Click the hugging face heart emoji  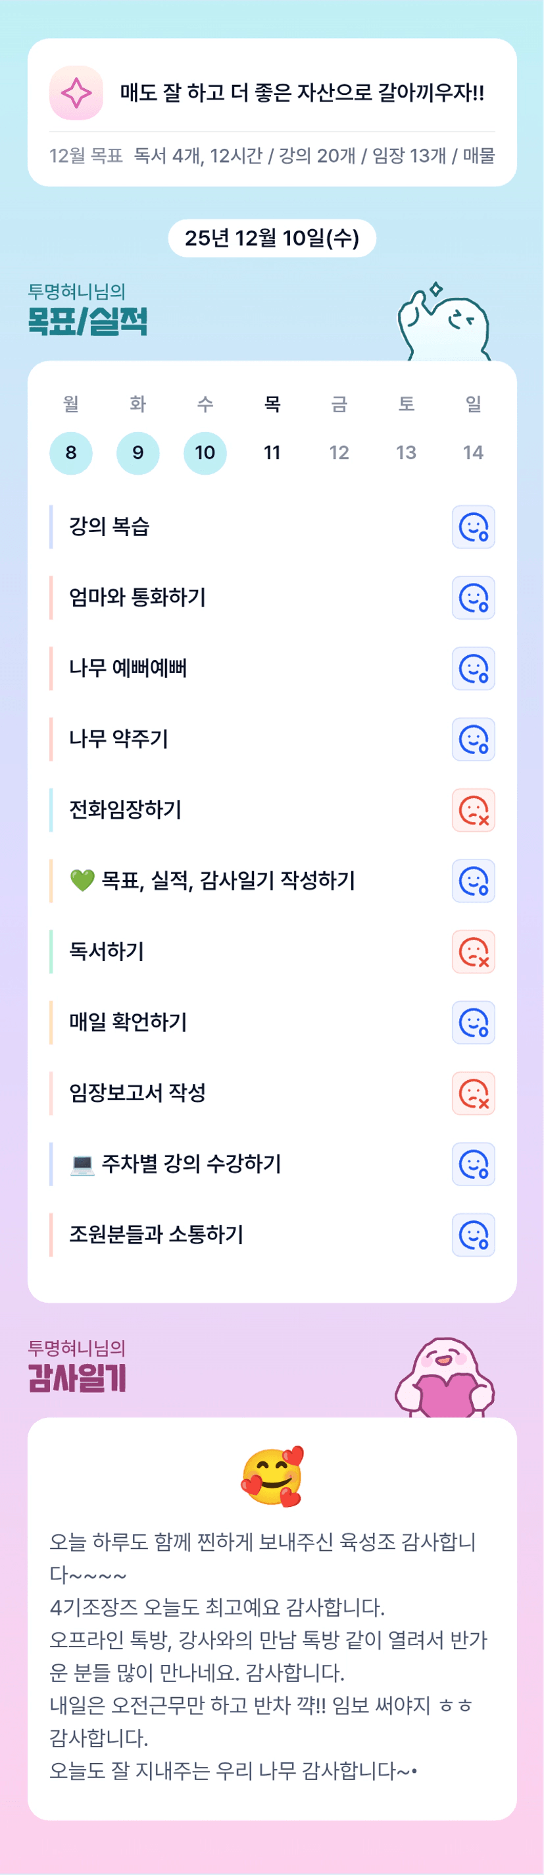[272, 1476]
